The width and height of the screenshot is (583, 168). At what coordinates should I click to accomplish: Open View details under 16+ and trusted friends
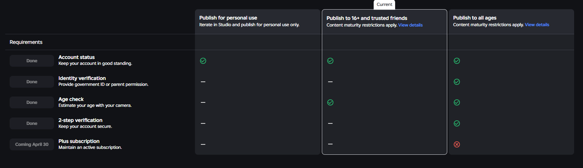click(410, 25)
